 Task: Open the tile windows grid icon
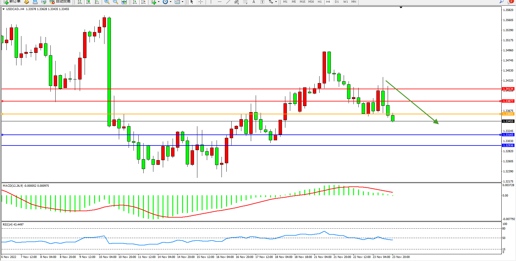click(x=124, y=2)
